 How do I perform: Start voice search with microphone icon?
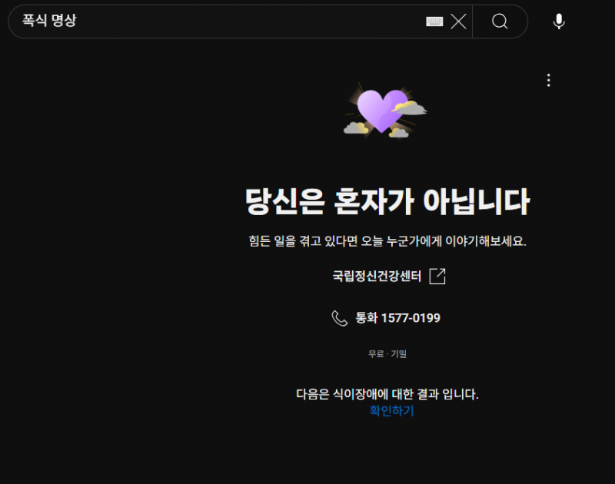559,22
